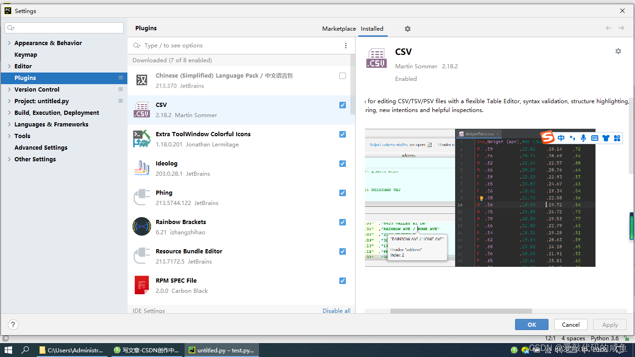Expand Appearance & Behavior settings

[9, 43]
